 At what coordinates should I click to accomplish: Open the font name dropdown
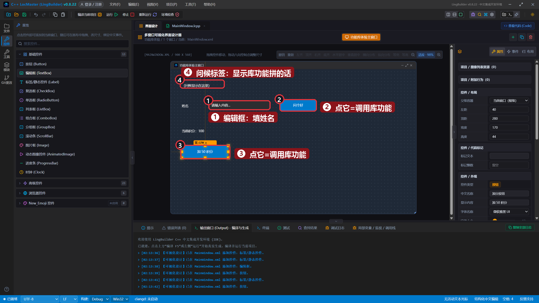click(x=509, y=212)
